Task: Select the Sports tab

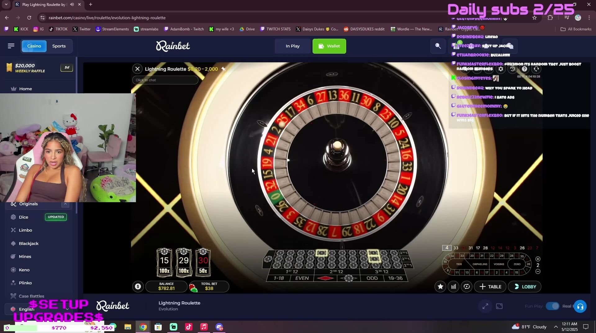Action: [59, 46]
